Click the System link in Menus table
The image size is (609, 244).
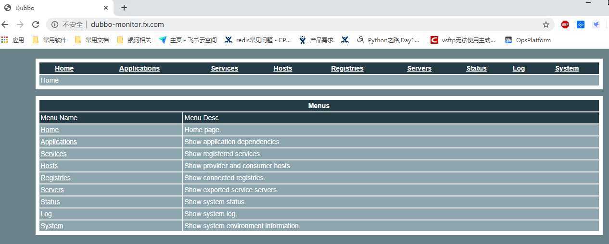click(51, 226)
